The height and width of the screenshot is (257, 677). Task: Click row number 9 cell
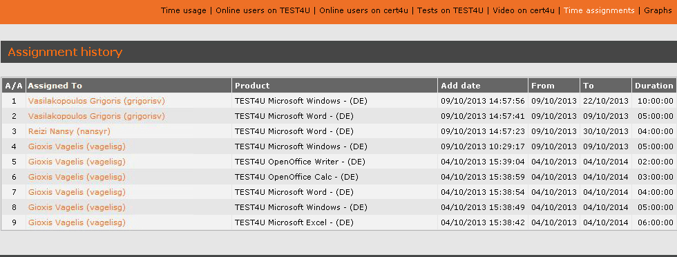[14, 222]
